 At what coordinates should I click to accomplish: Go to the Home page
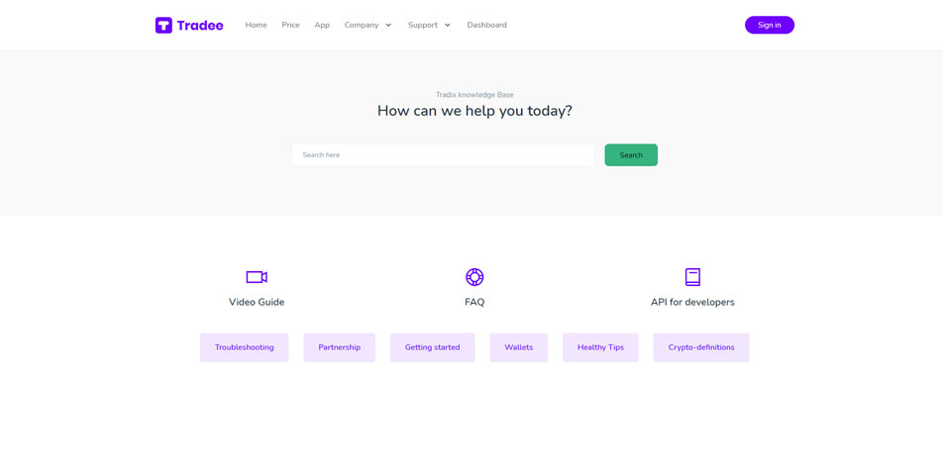256,26
